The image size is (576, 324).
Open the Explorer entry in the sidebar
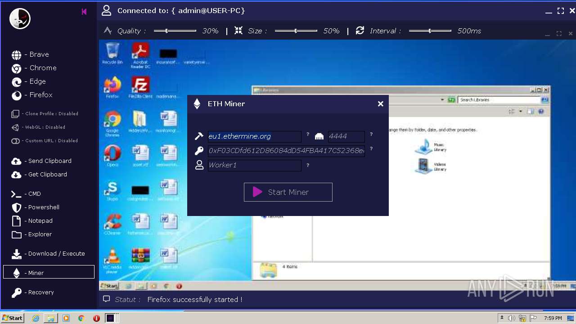pyautogui.click(x=31, y=234)
